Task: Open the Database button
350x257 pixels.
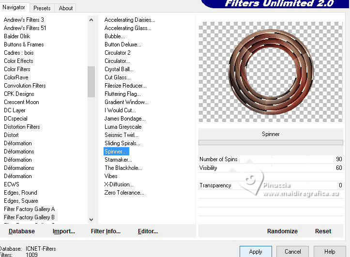Action: click(22, 231)
